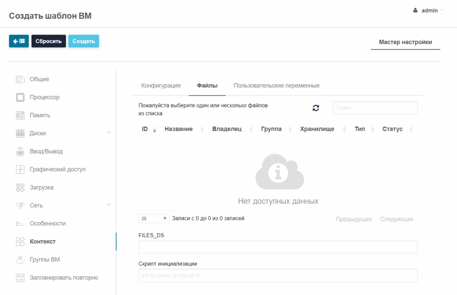Click the Группы ВМ hash icon
The height and width of the screenshot is (295, 457).
[20, 260]
